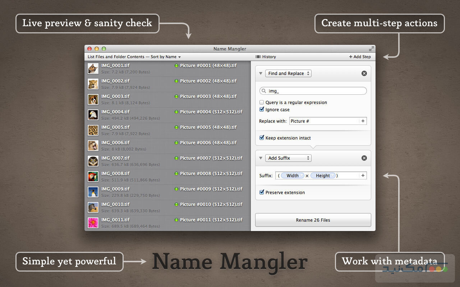Open the Find and Replace action selector
The width and height of the screenshot is (460, 287).
(288, 73)
